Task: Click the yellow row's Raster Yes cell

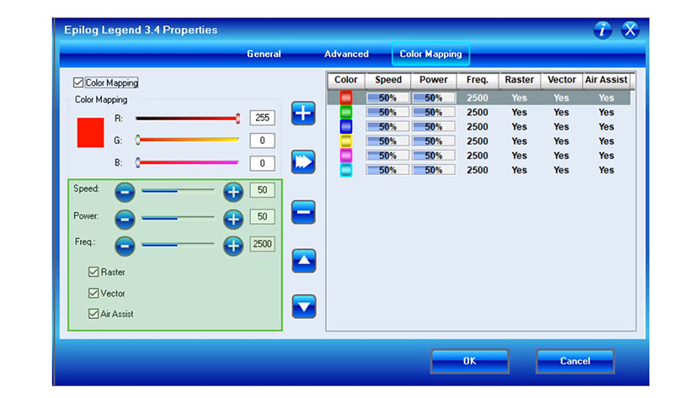Action: [x=520, y=141]
